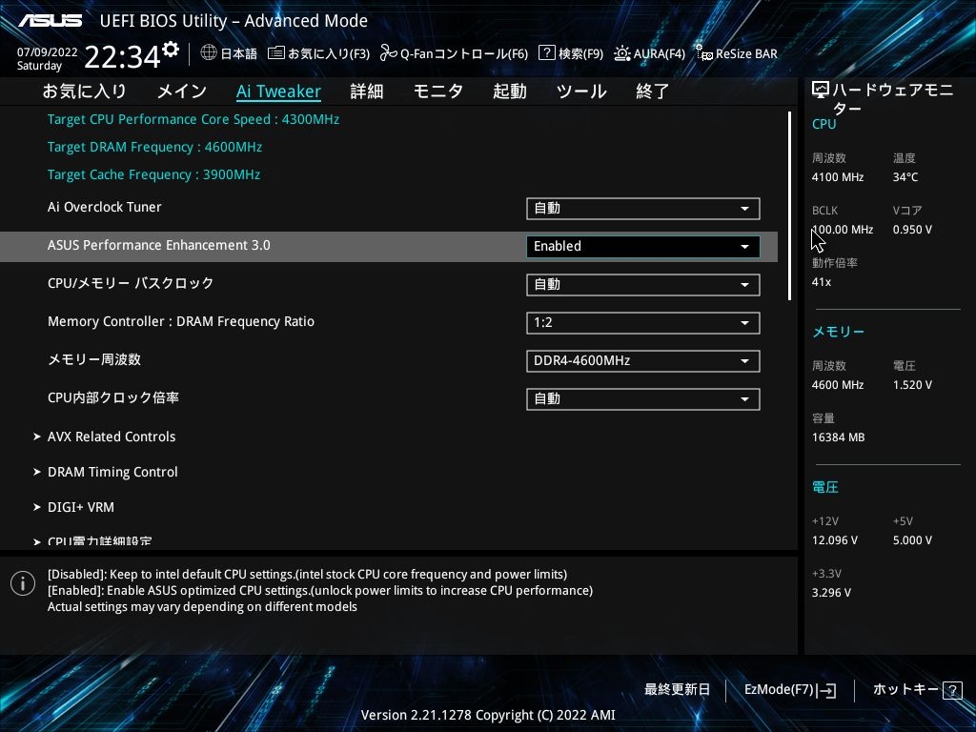The image size is (976, 732).
Task: Click EzMode(F7) to switch modes
Action: pyautogui.click(x=779, y=690)
